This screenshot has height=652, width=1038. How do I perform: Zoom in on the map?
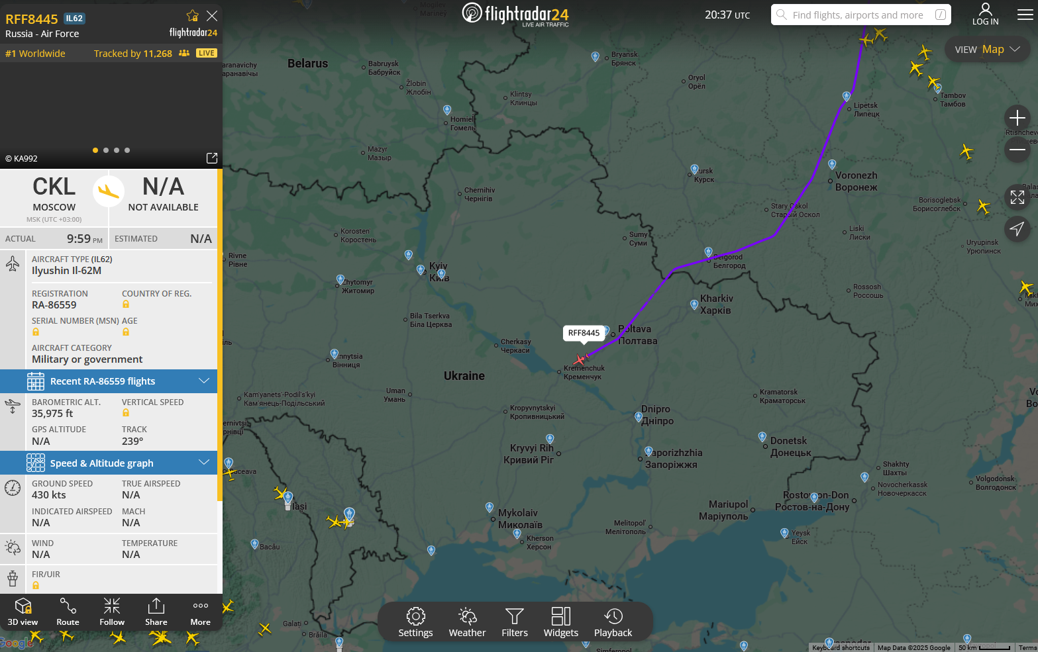[x=1017, y=118]
